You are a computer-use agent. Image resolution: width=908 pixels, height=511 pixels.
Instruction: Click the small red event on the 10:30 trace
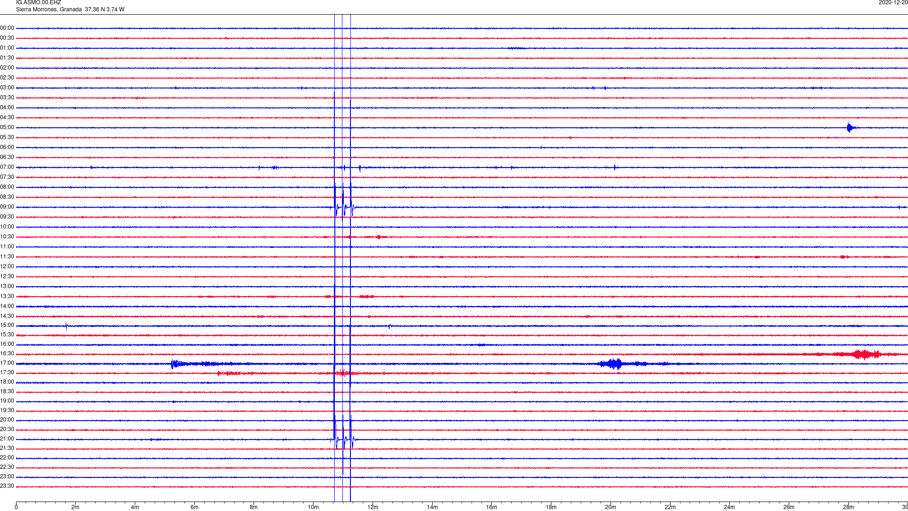tap(379, 237)
